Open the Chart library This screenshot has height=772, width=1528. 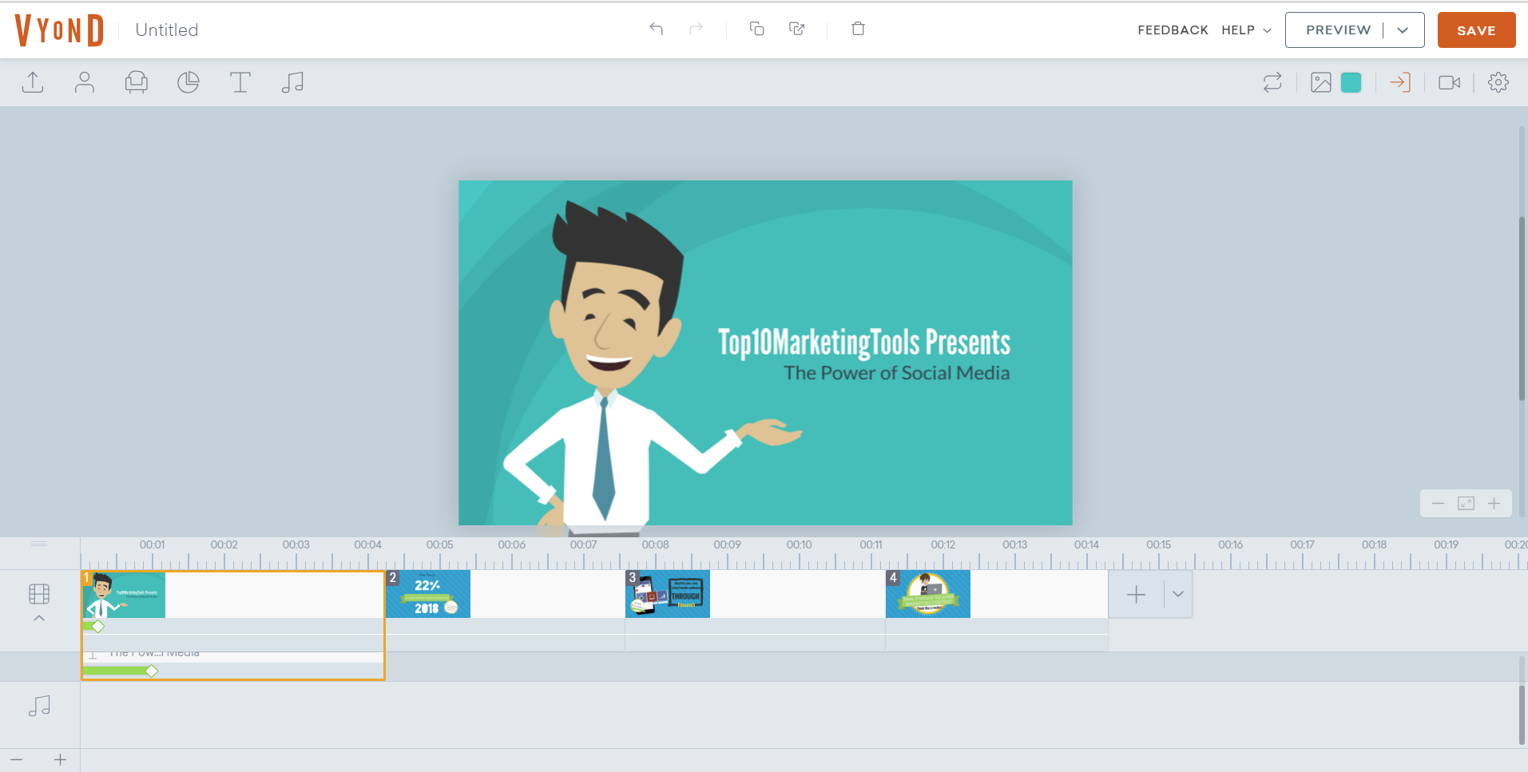189,82
